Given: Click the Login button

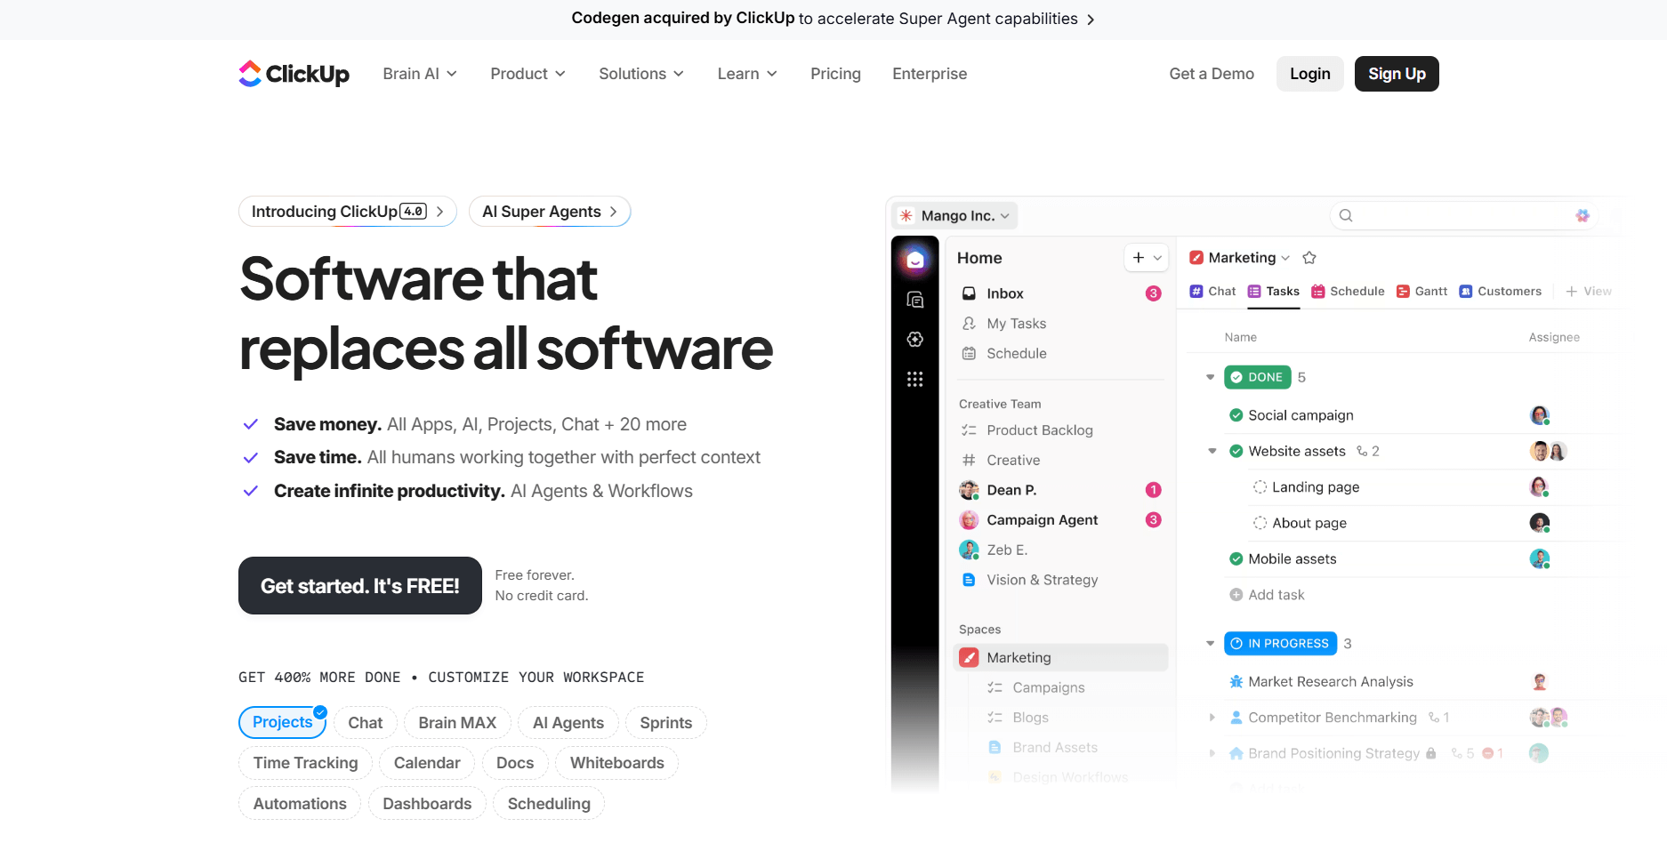Looking at the screenshot, I should [1310, 74].
